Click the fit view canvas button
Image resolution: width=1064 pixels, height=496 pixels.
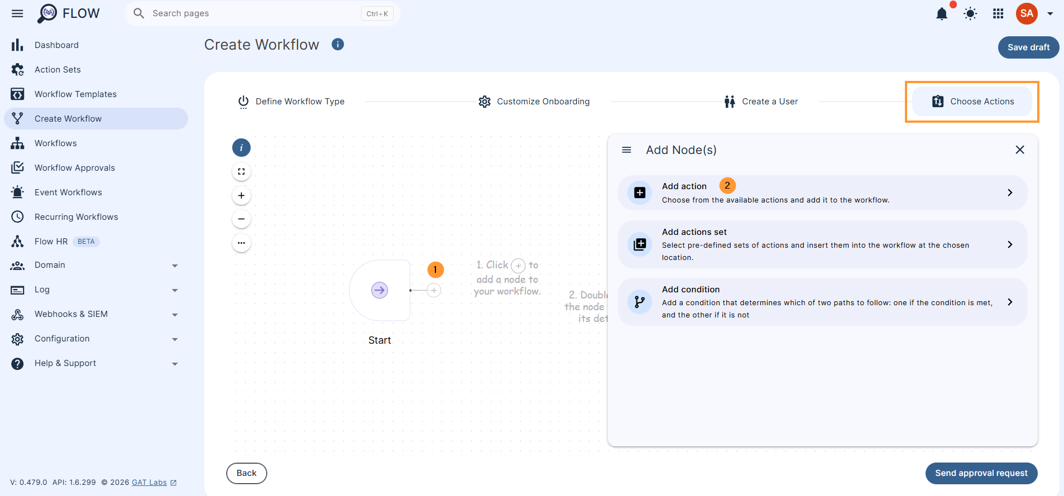pyautogui.click(x=241, y=172)
